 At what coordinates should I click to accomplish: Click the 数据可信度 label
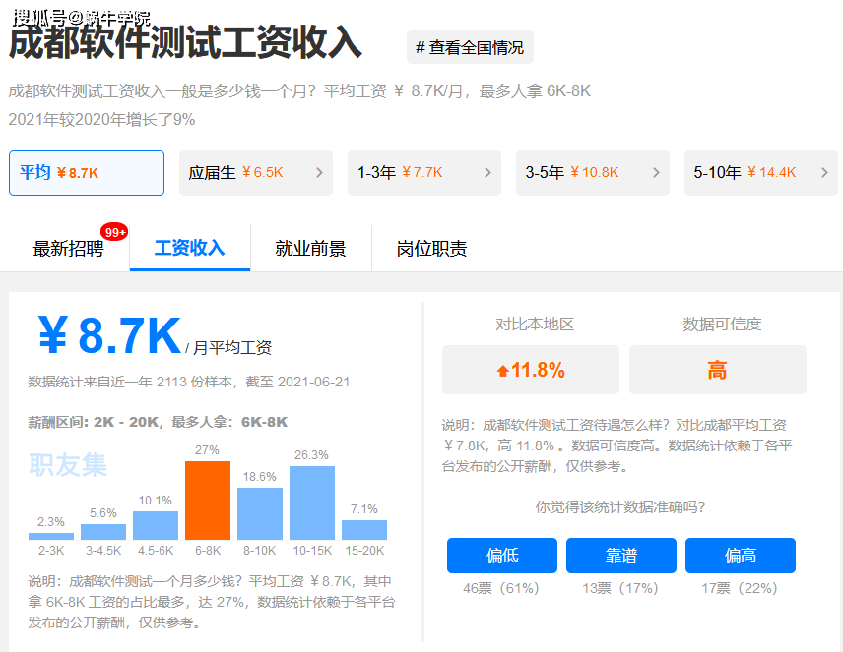722,324
